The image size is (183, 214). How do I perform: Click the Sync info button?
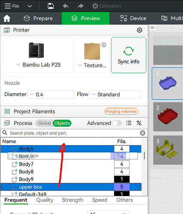point(129,55)
